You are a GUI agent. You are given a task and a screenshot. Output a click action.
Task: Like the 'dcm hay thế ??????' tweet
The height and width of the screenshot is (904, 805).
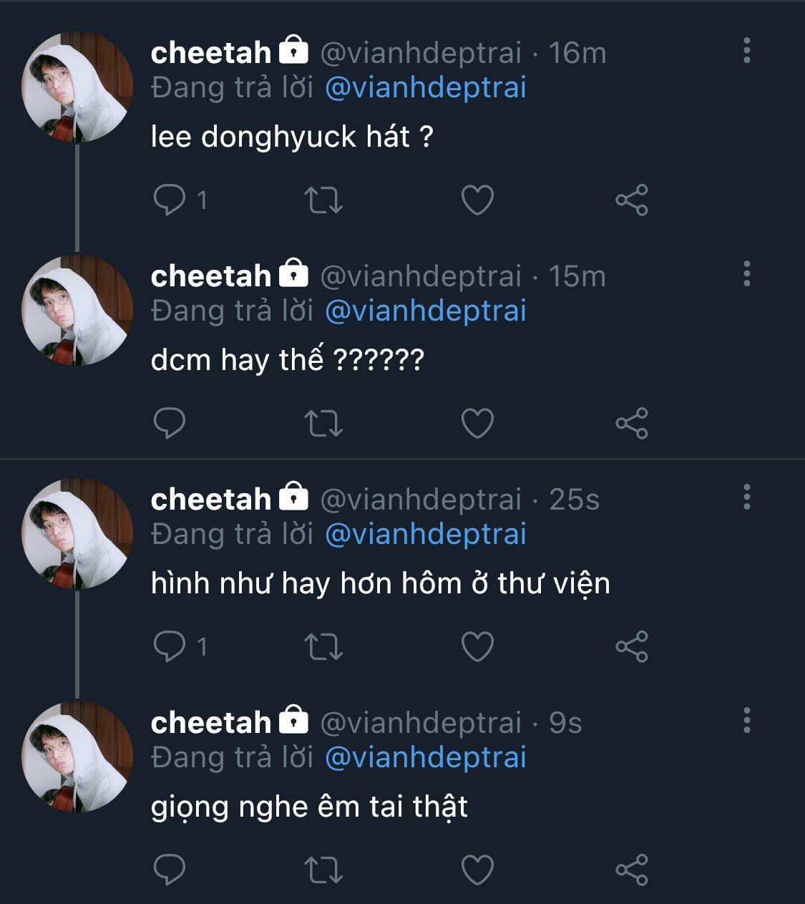click(x=477, y=423)
